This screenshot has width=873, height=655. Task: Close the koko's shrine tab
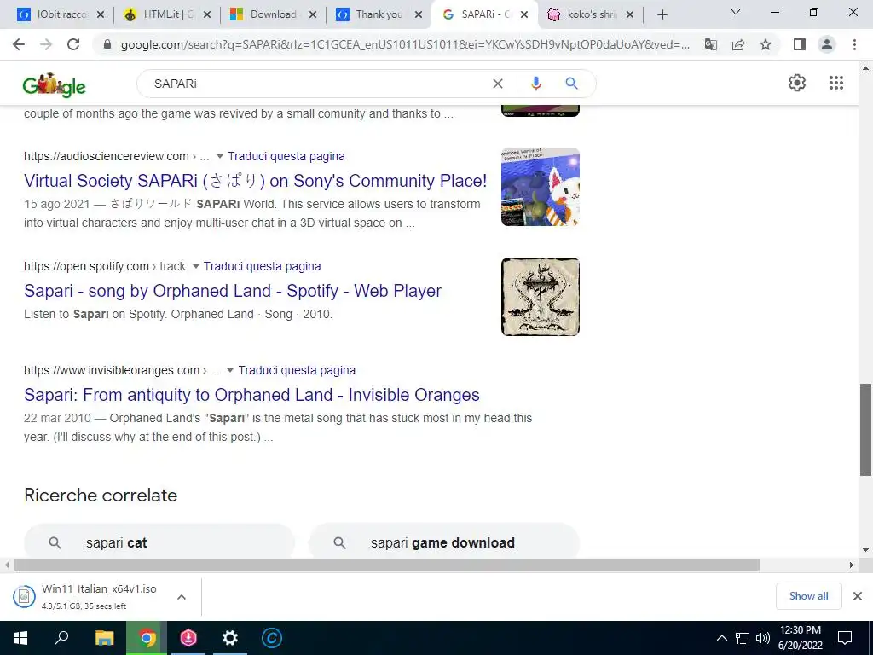[630, 15]
